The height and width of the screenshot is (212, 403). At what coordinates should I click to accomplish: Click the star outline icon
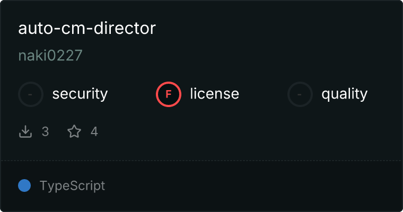click(74, 131)
